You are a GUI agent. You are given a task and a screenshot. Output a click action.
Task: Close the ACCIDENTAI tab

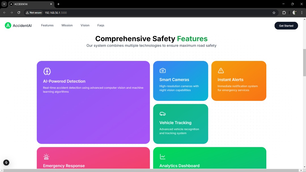pos(51,4)
